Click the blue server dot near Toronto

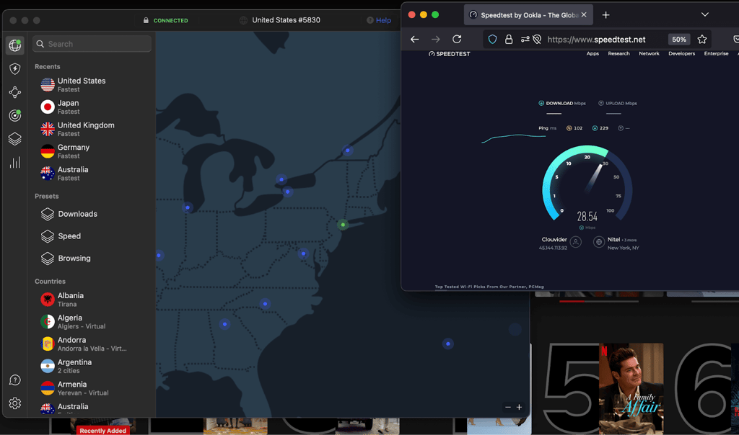[281, 179]
